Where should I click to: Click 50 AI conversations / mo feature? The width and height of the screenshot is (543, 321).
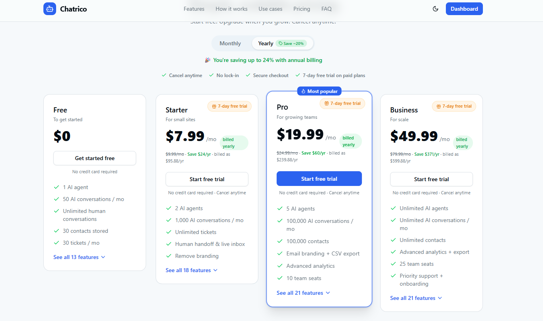tap(94, 199)
